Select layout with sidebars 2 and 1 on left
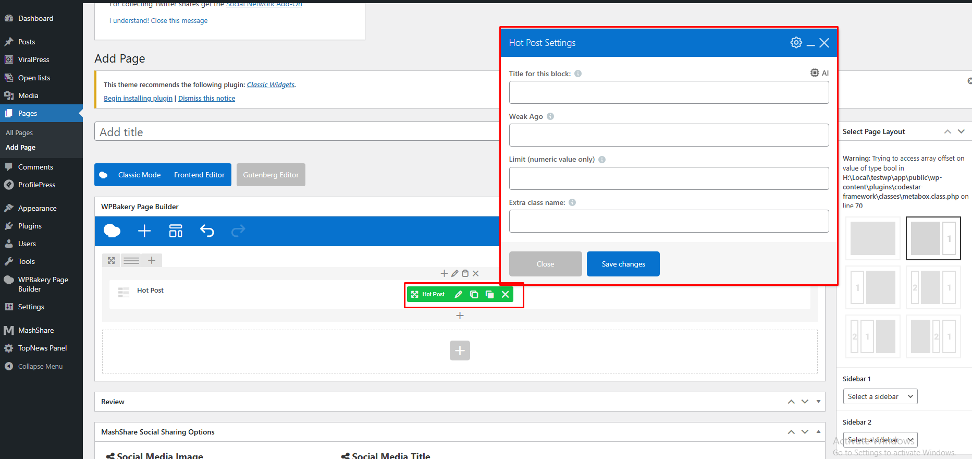 coord(873,336)
